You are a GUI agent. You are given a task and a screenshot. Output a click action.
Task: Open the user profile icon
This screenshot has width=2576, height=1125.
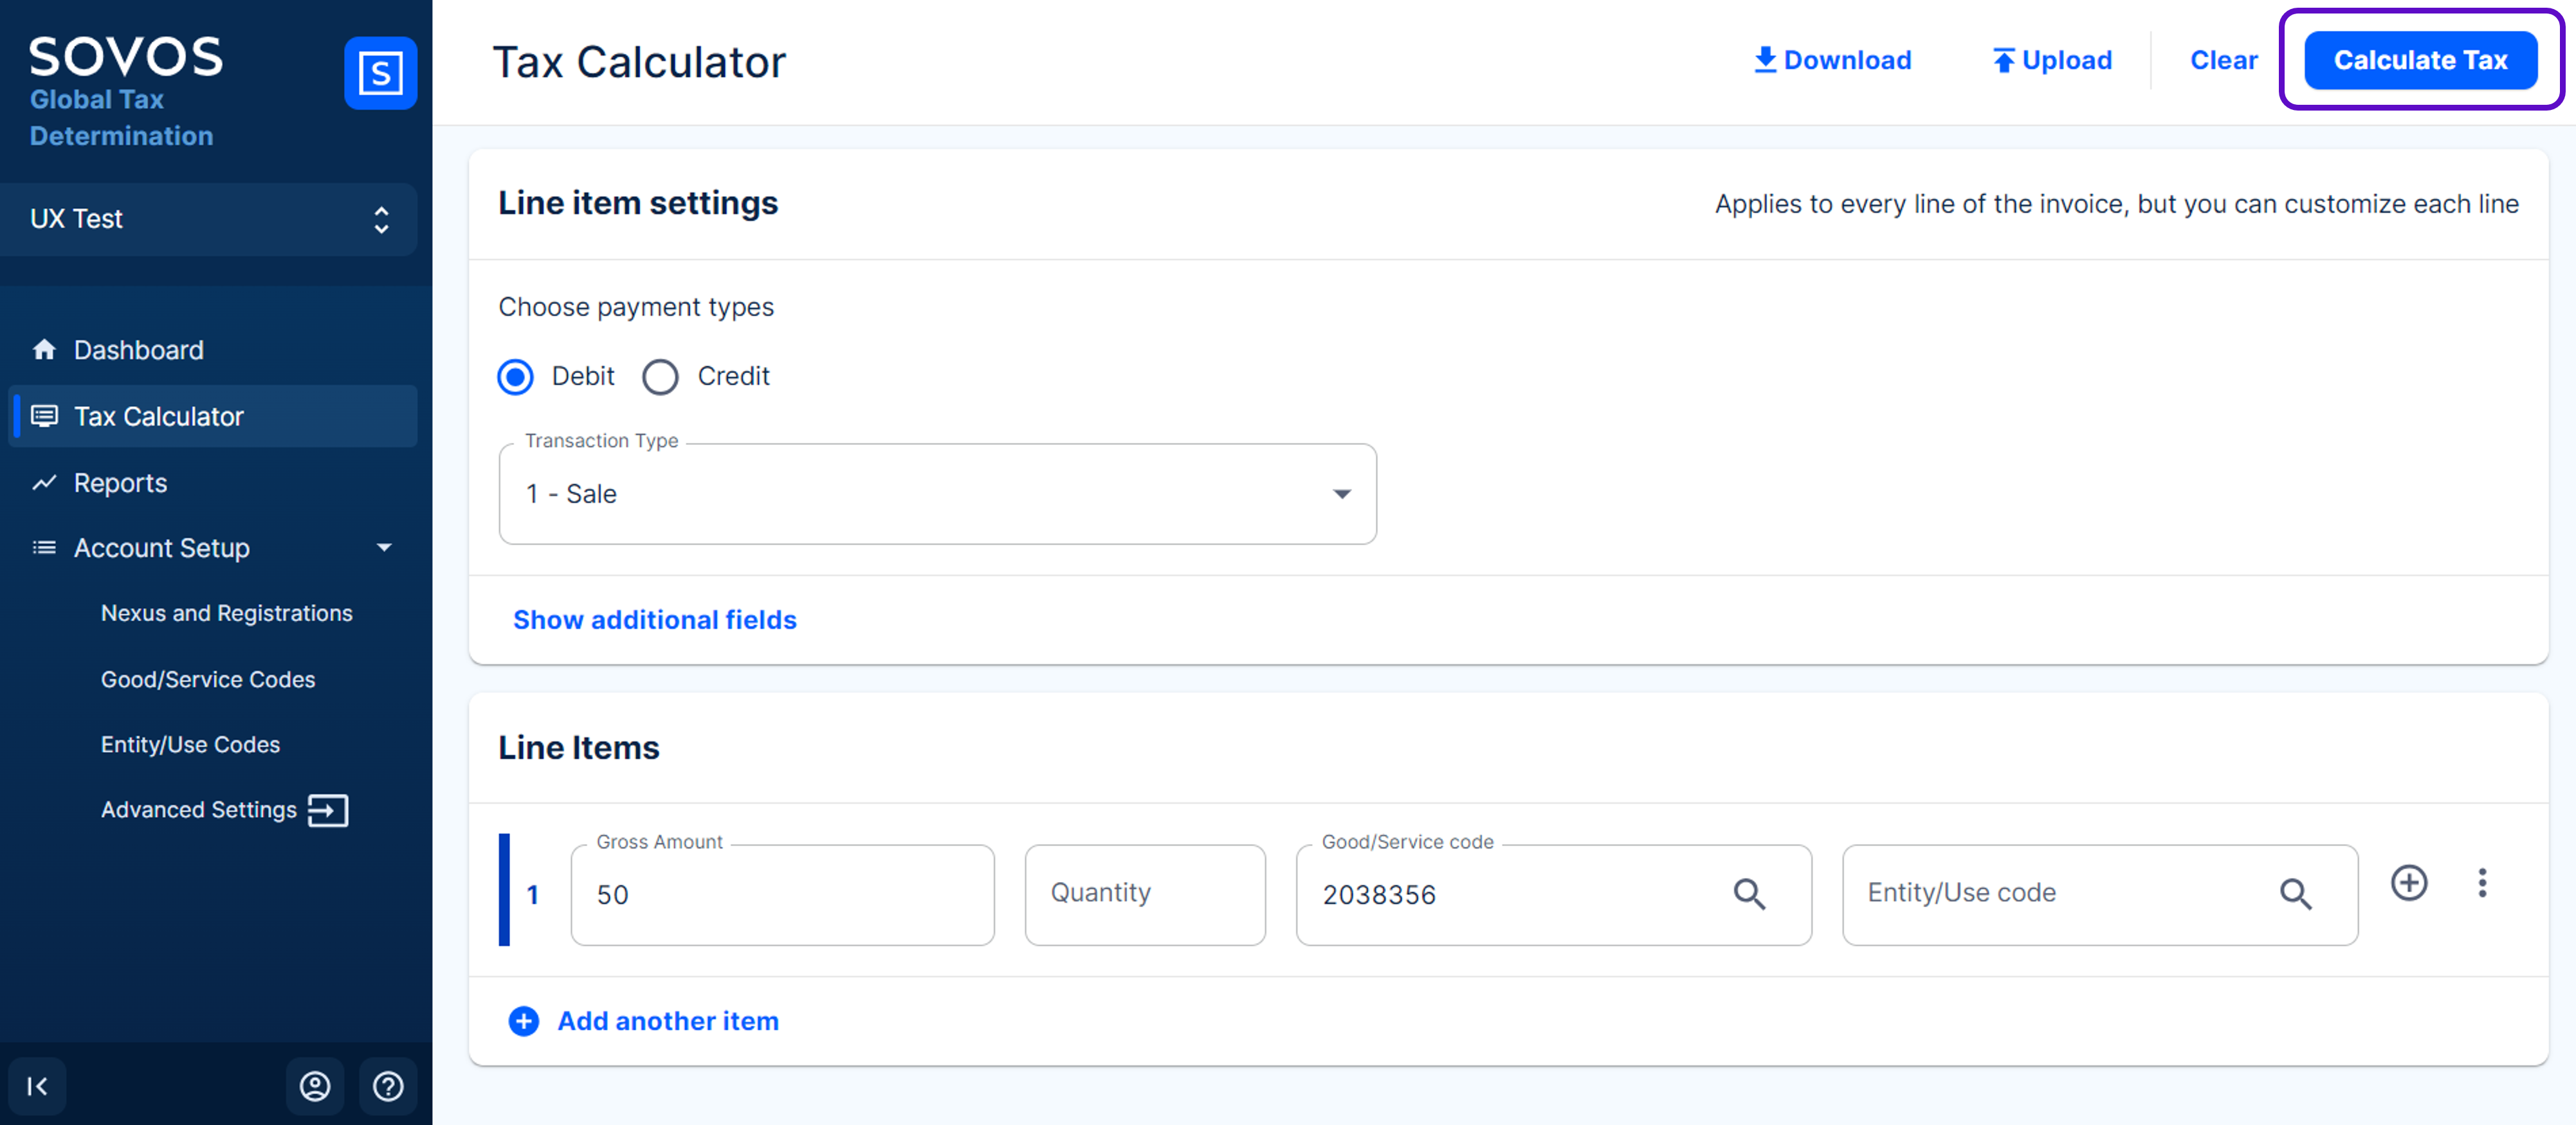click(315, 1086)
